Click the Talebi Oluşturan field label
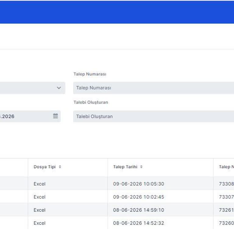The image size is (234, 234). pyautogui.click(x=91, y=102)
